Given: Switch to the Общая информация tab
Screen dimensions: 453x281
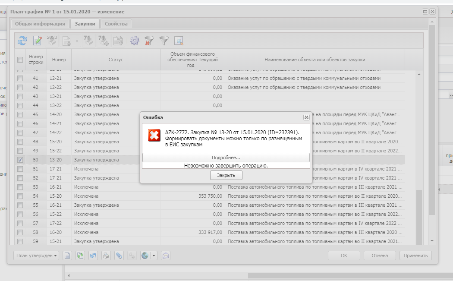Looking at the screenshot, I should click(40, 24).
